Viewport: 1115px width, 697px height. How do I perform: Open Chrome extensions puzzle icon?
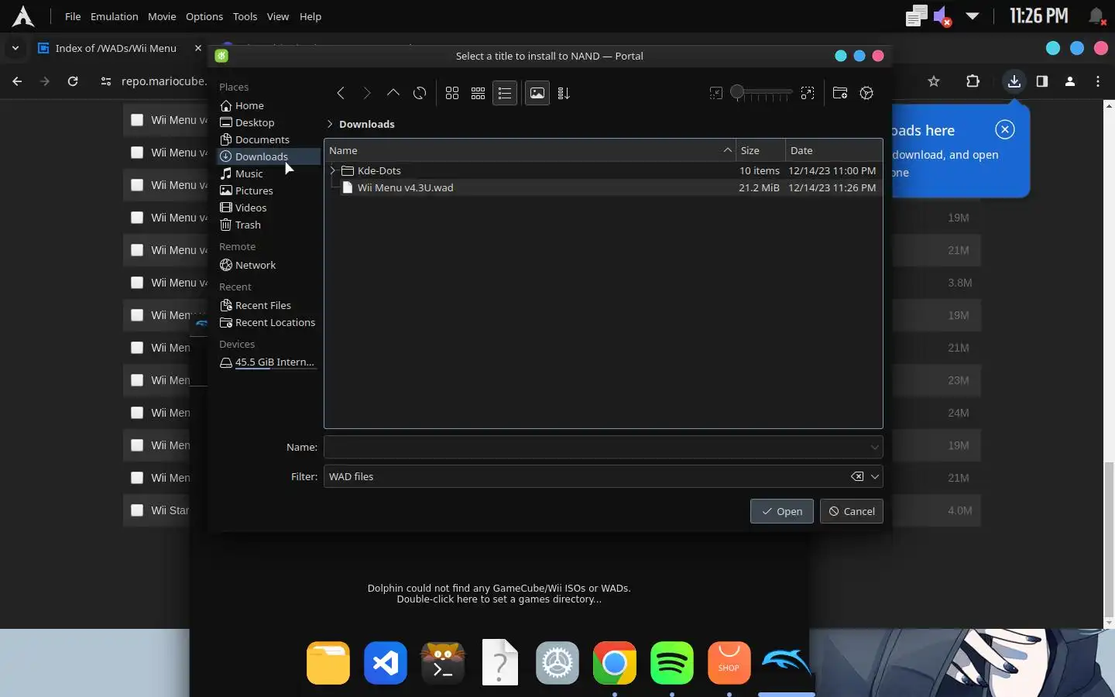click(x=973, y=81)
